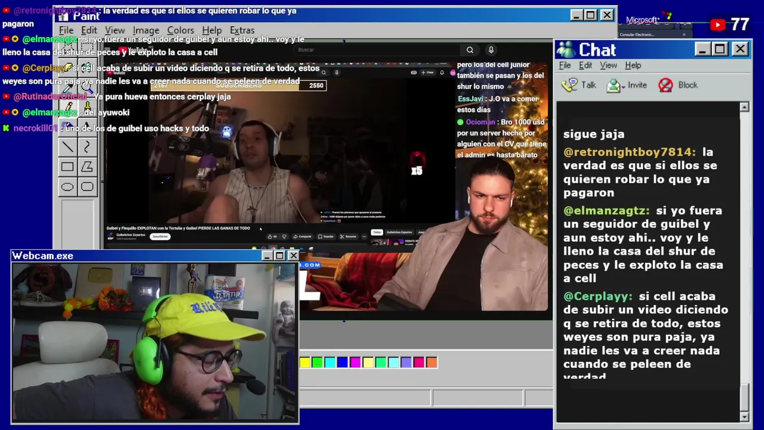Click the Ocioman username in stream chat
Image resolution: width=764 pixels, height=430 pixels.
point(480,122)
